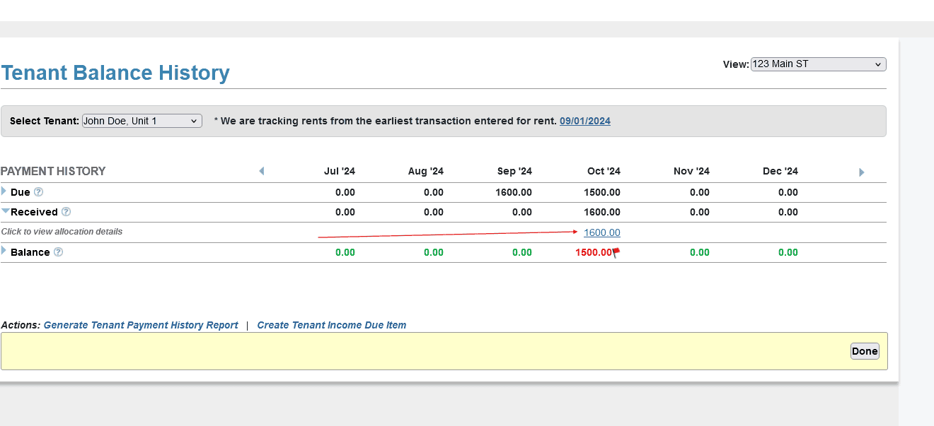
Task: Open the View property dropdown
Action: click(818, 64)
